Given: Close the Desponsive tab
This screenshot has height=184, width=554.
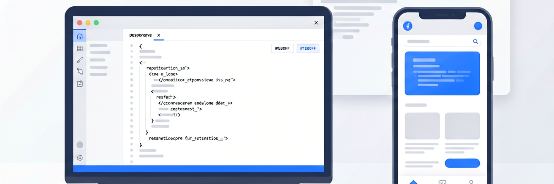Looking at the screenshot, I should 159,35.
